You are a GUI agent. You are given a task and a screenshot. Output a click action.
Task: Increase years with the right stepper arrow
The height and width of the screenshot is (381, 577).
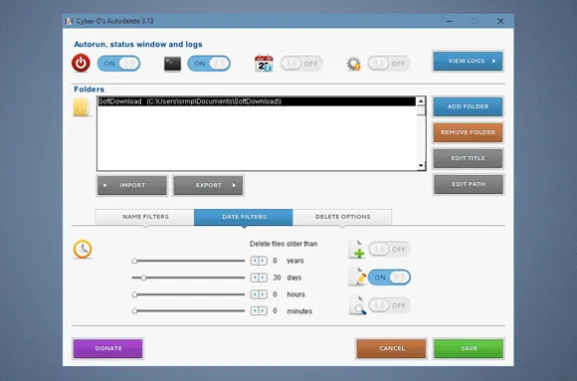tap(263, 261)
